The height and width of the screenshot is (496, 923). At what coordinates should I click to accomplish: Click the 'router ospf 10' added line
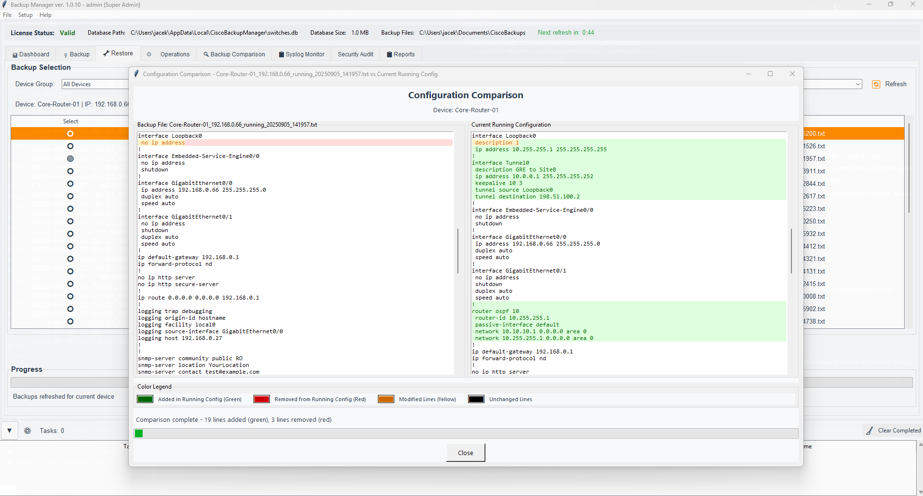tap(629, 311)
